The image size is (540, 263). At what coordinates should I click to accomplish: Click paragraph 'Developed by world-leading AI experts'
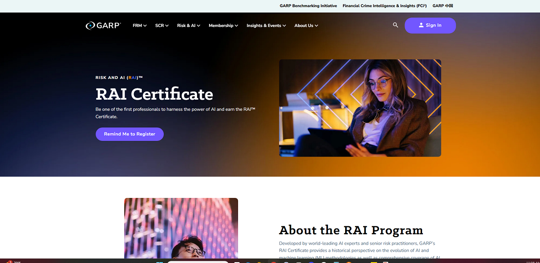[360, 250]
